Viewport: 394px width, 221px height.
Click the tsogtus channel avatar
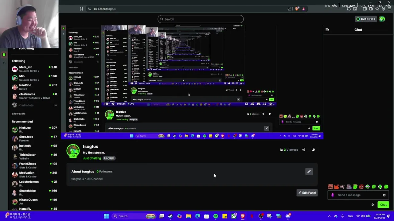[73, 151]
